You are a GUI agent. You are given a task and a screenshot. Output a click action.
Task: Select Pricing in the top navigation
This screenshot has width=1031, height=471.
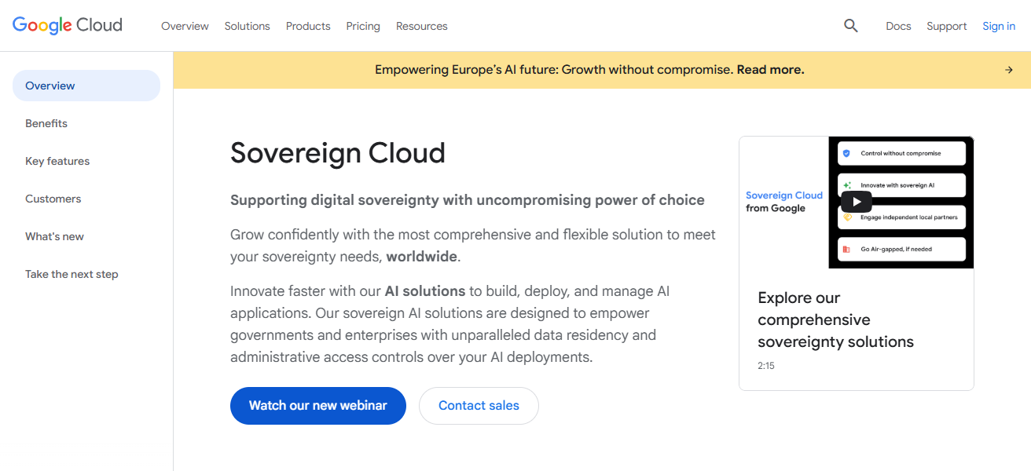pos(363,26)
